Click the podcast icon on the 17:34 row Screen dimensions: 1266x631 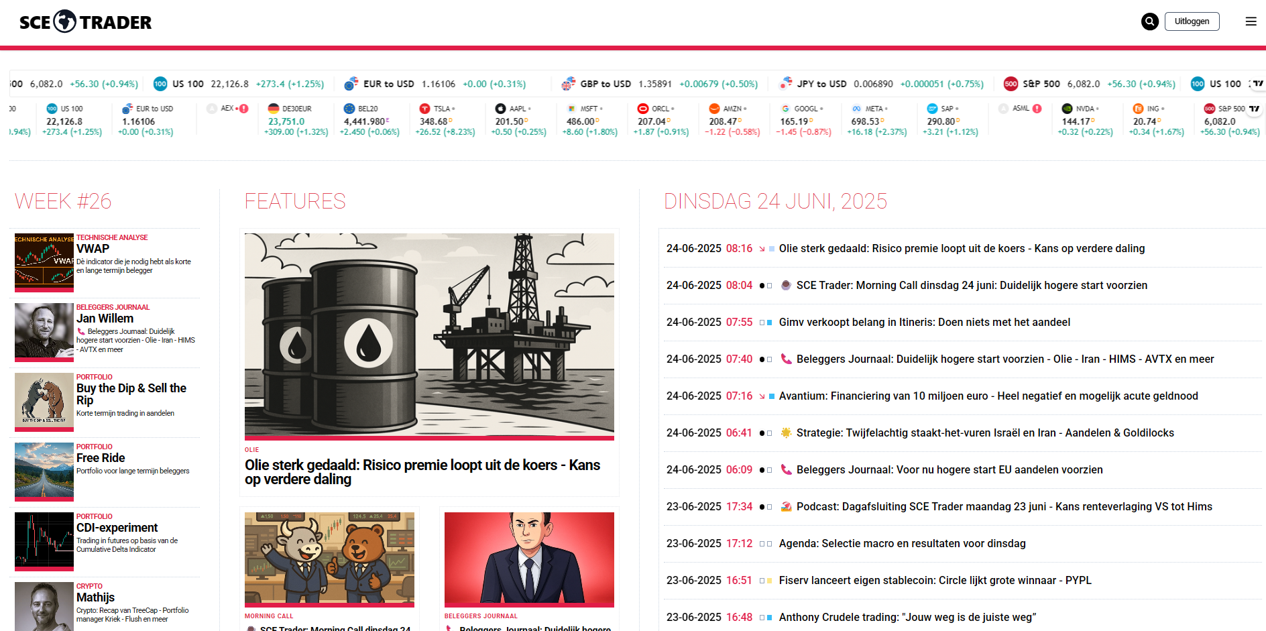(787, 507)
